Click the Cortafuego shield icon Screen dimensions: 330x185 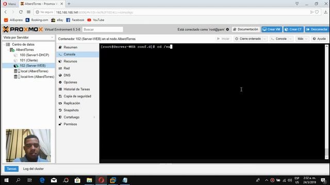point(60,117)
